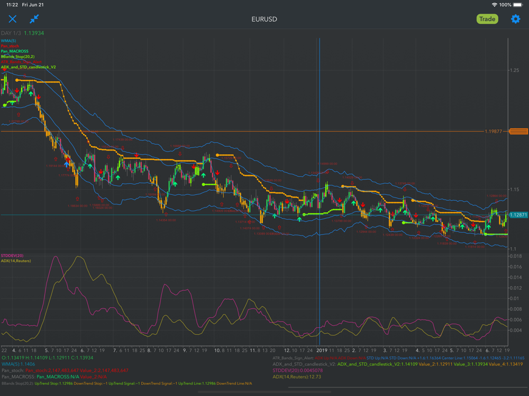Tap the 2019 label on time axis
The width and height of the screenshot is (529, 396).
322,350
